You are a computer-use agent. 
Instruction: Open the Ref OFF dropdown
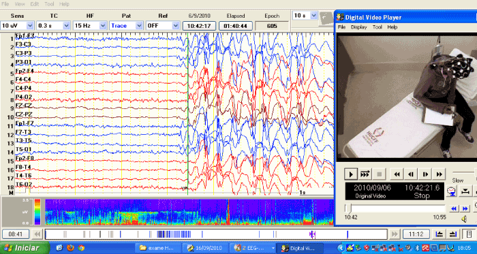[x=163, y=25]
